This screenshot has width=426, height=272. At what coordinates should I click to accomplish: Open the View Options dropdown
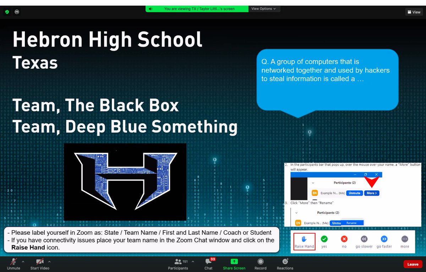[264, 9]
